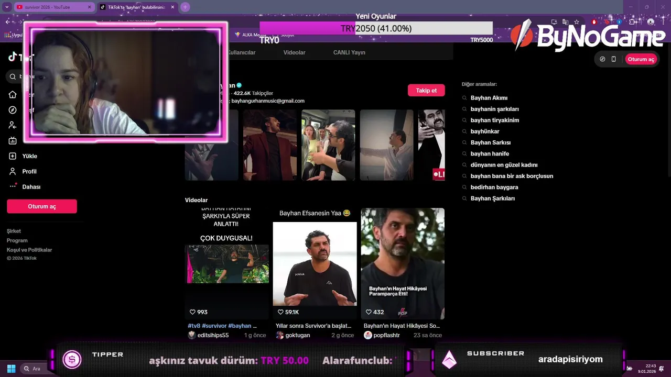Open the Profil menu item
This screenshot has height=377, width=671.
click(x=29, y=171)
